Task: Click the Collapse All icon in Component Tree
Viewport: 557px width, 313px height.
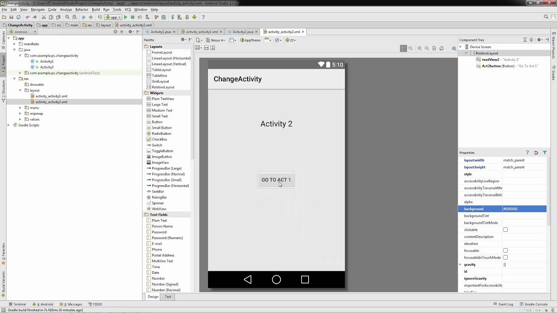Action: (531, 40)
